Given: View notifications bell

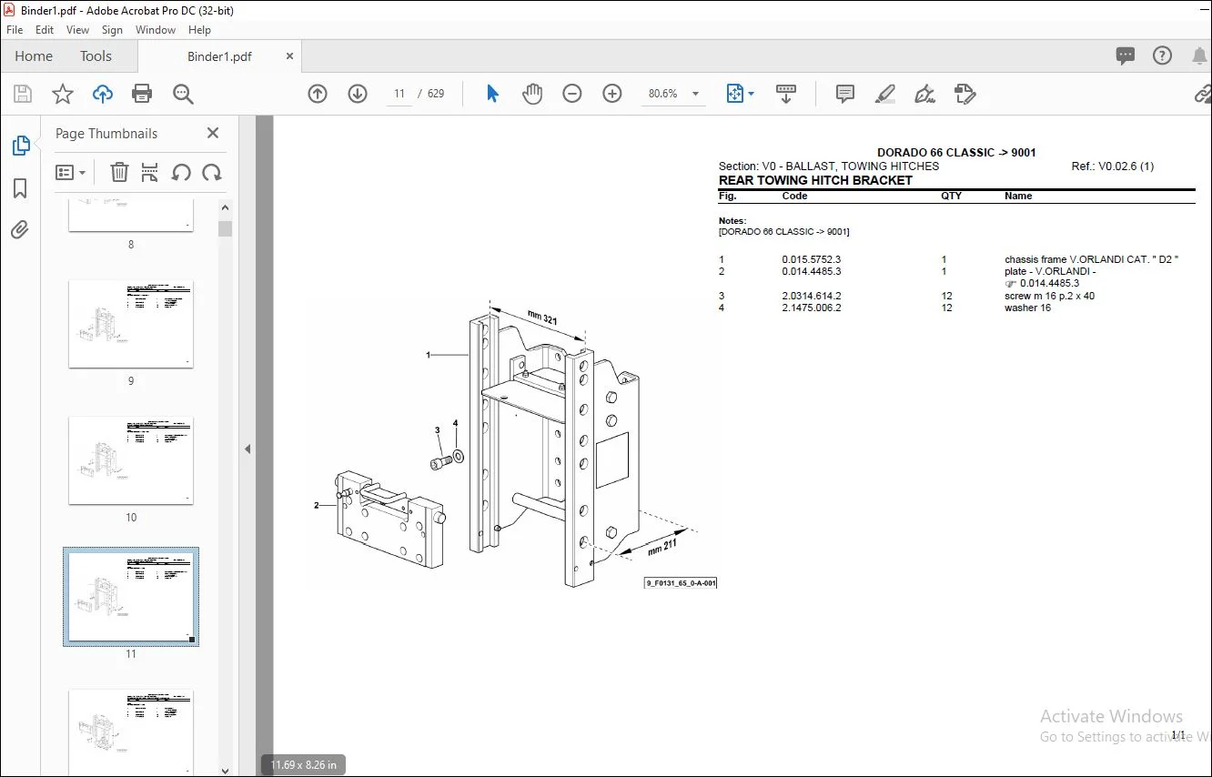Looking at the screenshot, I should click(x=1199, y=56).
